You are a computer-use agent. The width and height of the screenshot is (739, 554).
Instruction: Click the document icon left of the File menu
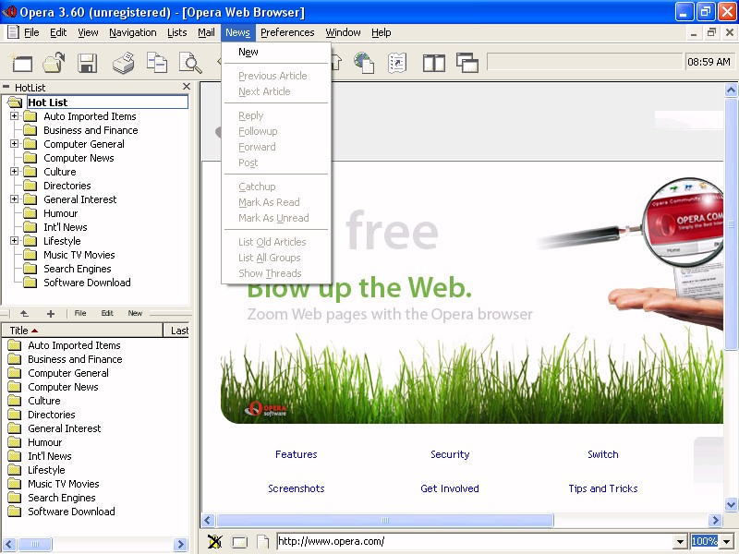[13, 32]
